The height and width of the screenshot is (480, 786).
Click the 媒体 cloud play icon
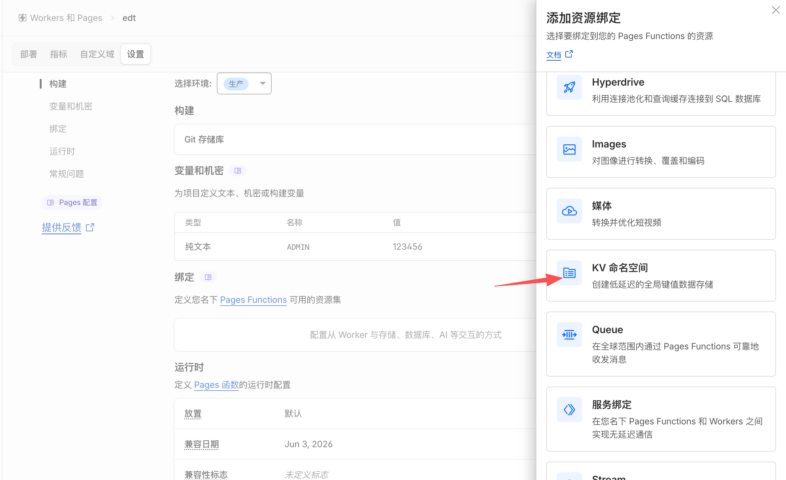pyautogui.click(x=569, y=211)
